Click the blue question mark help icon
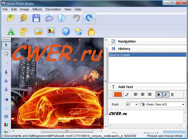 (x=66, y=32)
